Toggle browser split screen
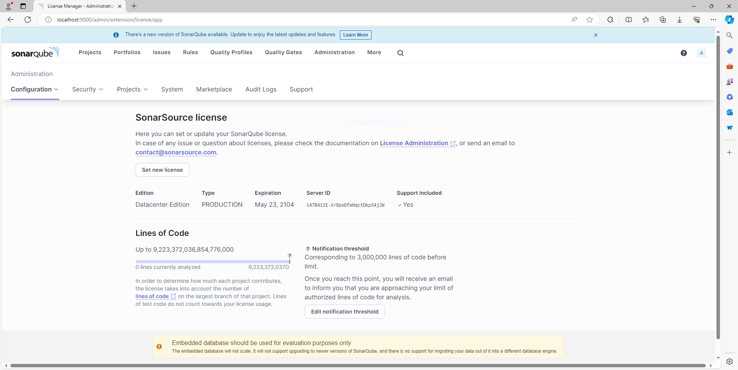 (628, 20)
